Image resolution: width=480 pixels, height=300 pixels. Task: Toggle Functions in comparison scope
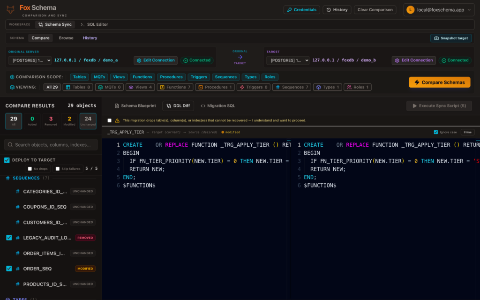click(x=142, y=77)
